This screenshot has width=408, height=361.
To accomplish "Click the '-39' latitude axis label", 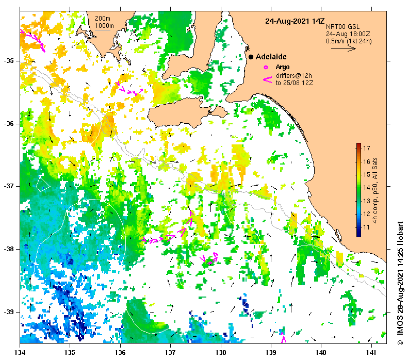I will point(9,311).
